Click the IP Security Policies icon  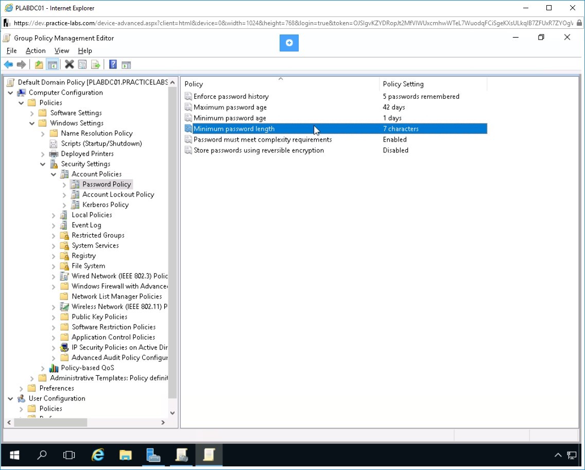[x=64, y=347]
